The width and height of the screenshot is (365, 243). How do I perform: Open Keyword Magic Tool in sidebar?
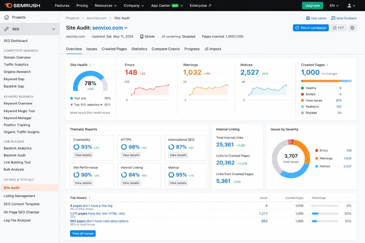(19, 111)
